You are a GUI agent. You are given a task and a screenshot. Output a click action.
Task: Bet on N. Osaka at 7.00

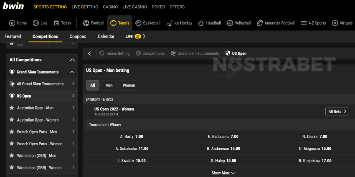point(315,137)
